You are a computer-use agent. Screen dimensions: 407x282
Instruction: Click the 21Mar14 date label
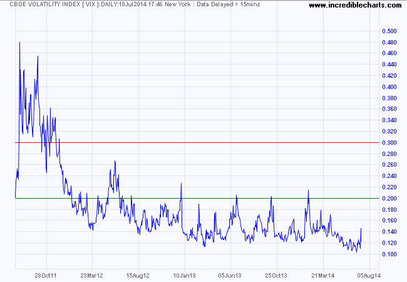(323, 276)
